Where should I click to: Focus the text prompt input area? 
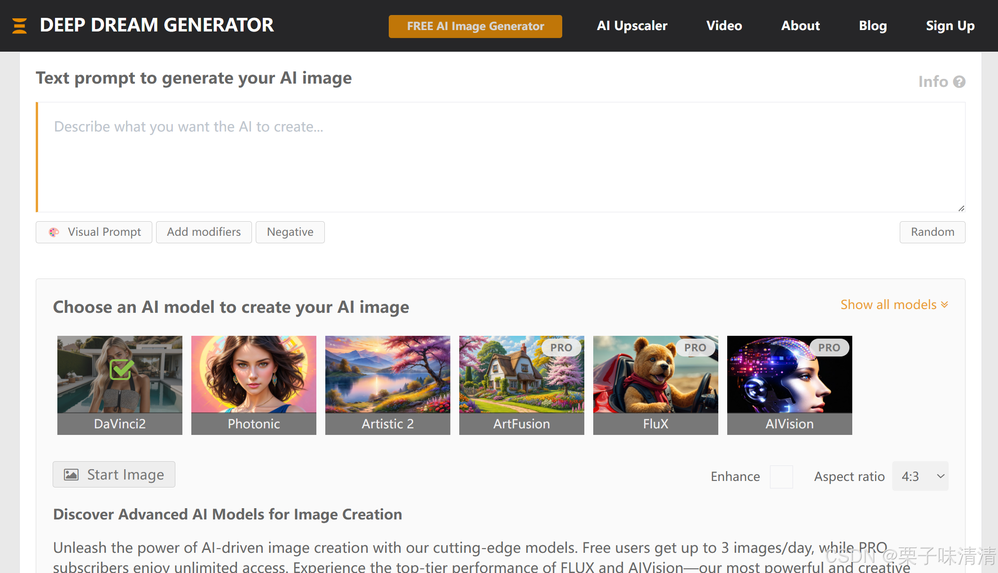[x=501, y=157]
